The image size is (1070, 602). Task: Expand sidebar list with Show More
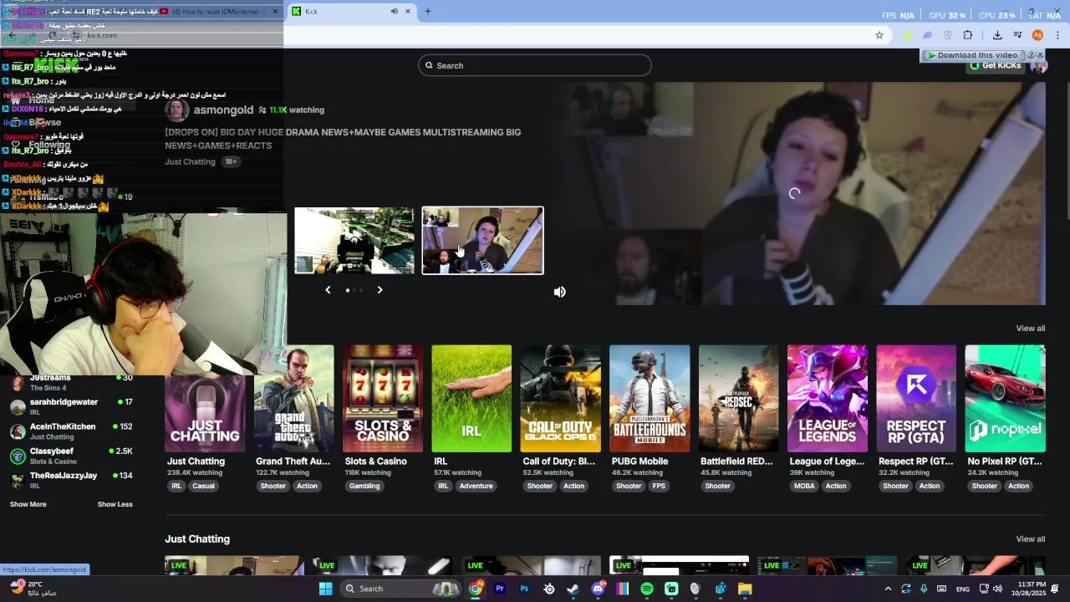pyautogui.click(x=28, y=504)
